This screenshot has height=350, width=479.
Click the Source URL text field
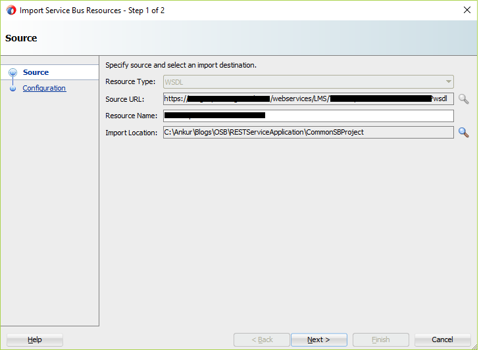click(x=308, y=98)
